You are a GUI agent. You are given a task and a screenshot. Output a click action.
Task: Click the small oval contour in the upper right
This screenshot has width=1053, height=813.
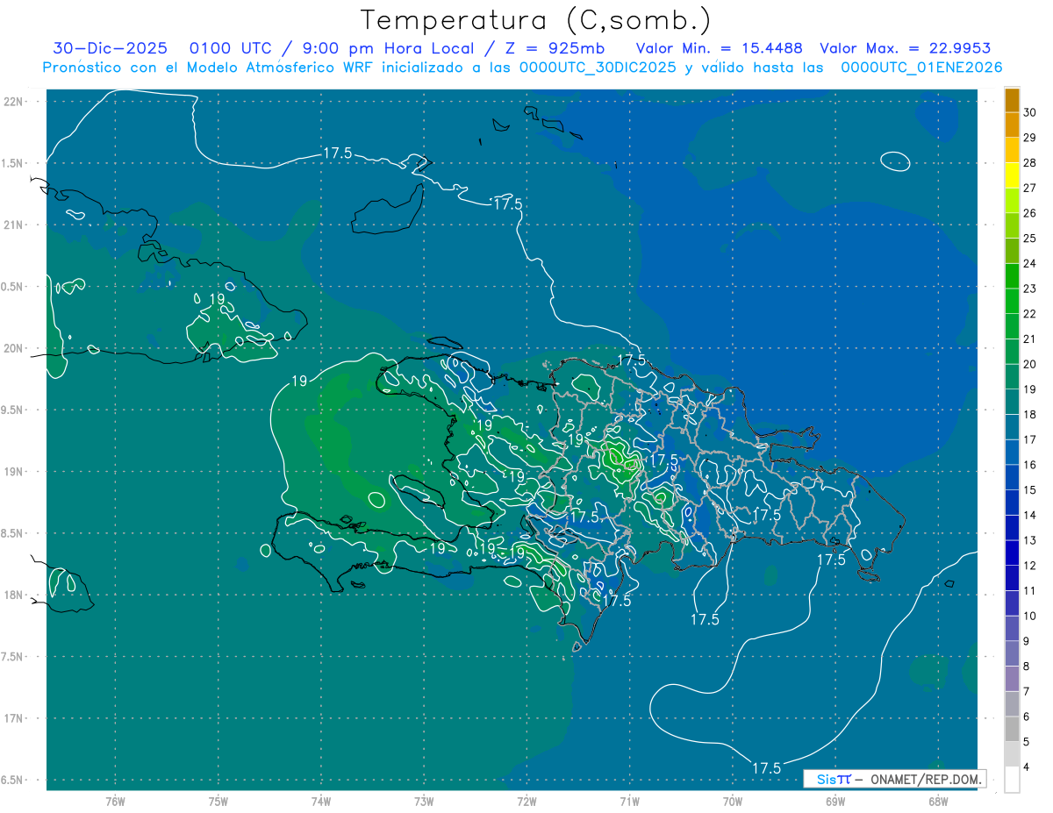pyautogui.click(x=894, y=160)
